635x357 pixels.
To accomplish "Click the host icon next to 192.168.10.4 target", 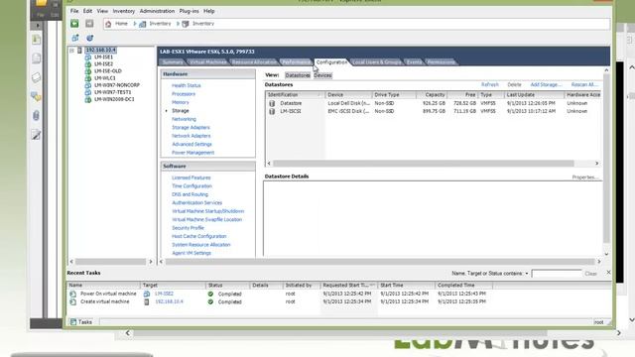I will point(147,301).
